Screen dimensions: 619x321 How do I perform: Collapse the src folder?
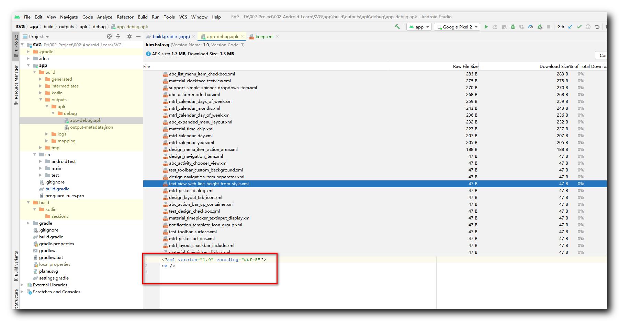[35, 155]
